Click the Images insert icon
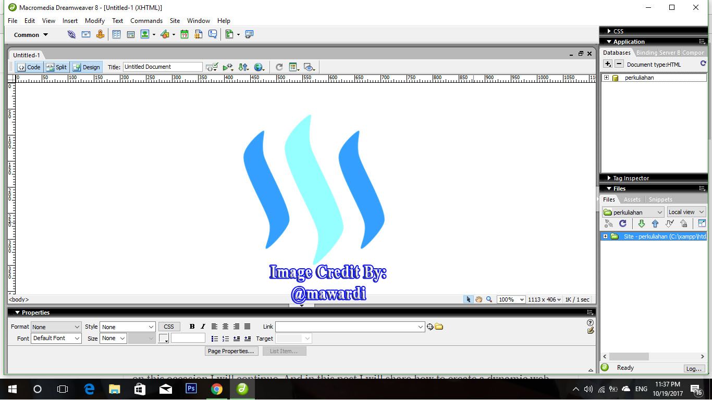Screen dimensions: 712x400 point(145,34)
